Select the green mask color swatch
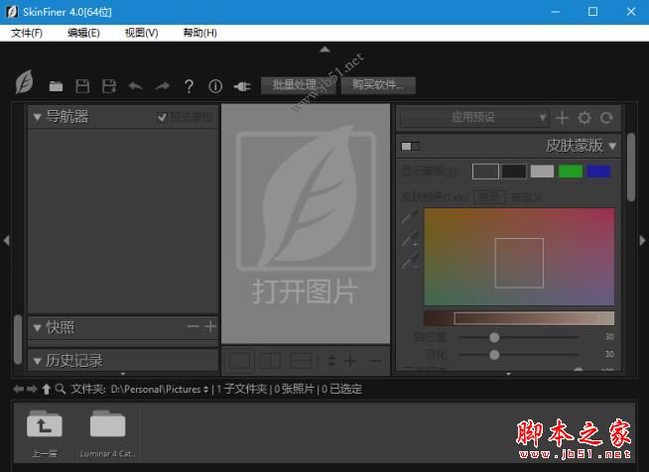This screenshot has height=472, width=649. [570, 172]
